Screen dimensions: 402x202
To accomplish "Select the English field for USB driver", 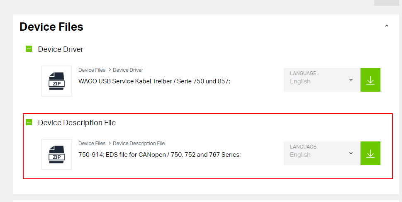I will [322, 80].
